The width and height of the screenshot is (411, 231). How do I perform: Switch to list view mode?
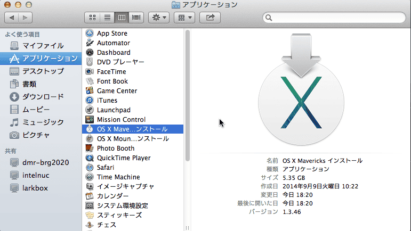pyautogui.click(x=107, y=18)
